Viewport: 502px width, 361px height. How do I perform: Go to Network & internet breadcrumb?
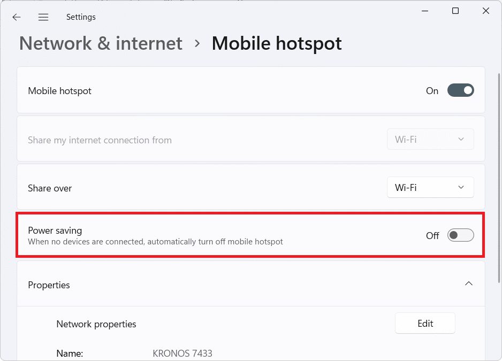click(101, 43)
